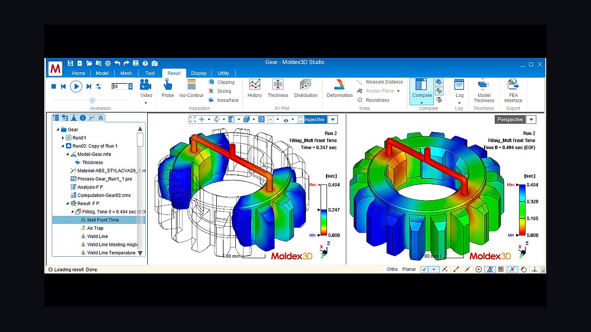Expand the Run01 tree node
This screenshot has width=591, height=332.
click(x=63, y=138)
